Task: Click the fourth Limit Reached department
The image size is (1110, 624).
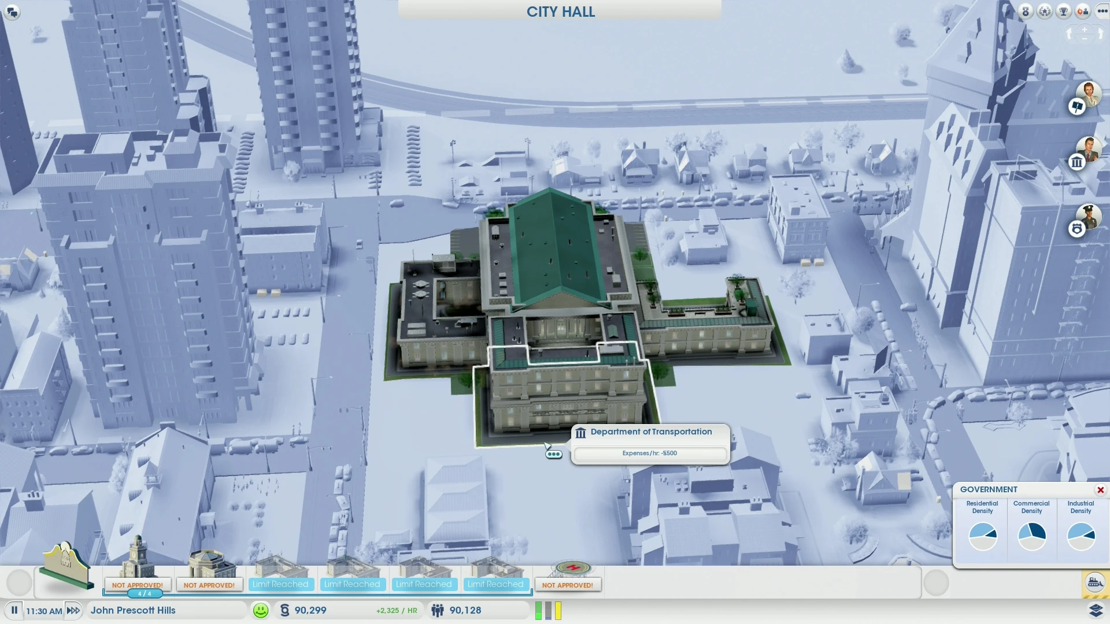Action: [495, 584]
